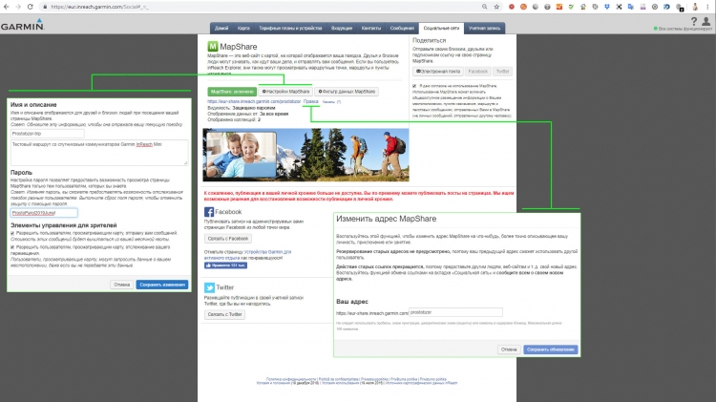Screen dimensions: 716x402
Task: Go back with the browser back arrow
Action: [7, 7]
